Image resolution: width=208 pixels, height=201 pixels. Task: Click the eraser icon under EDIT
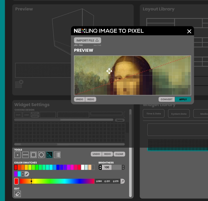point(17,194)
